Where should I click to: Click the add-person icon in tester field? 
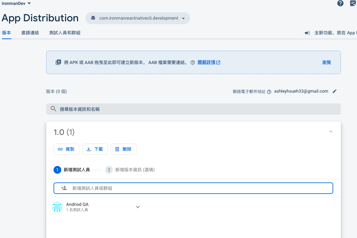(x=64, y=188)
